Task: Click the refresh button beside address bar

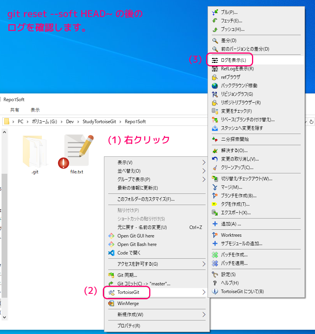Action: 312,122
